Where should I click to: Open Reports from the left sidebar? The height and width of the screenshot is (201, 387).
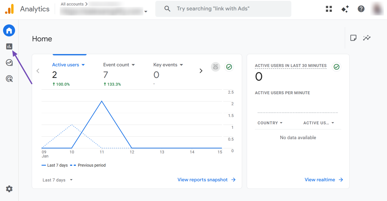pos(9,46)
